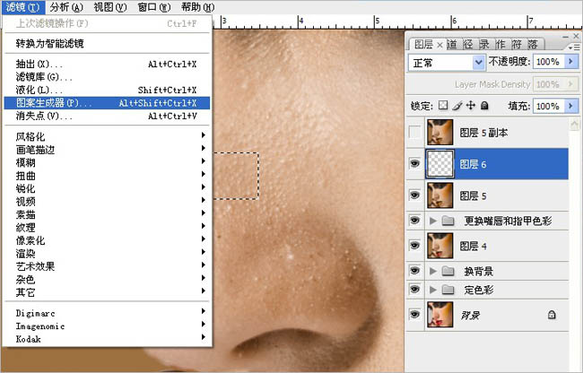Click the 背景 layer thumbnail
The image size is (583, 373).
tap(440, 315)
